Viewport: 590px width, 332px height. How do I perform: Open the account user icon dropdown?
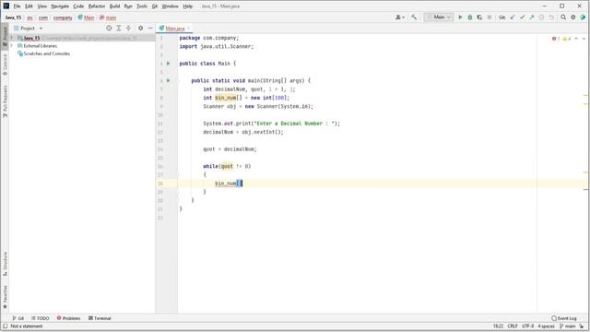point(400,18)
